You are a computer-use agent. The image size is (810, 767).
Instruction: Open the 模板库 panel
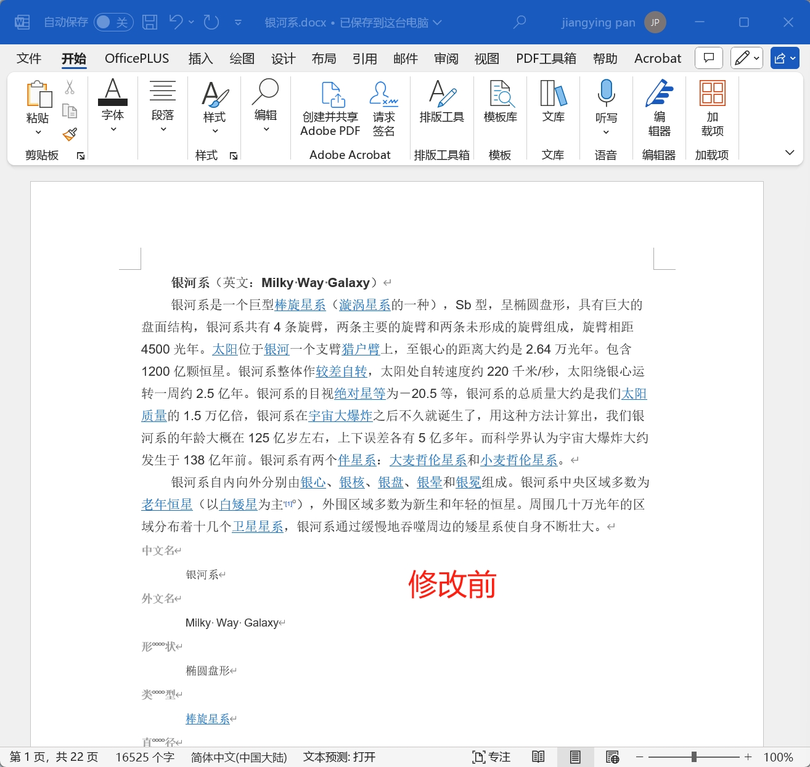(x=500, y=110)
